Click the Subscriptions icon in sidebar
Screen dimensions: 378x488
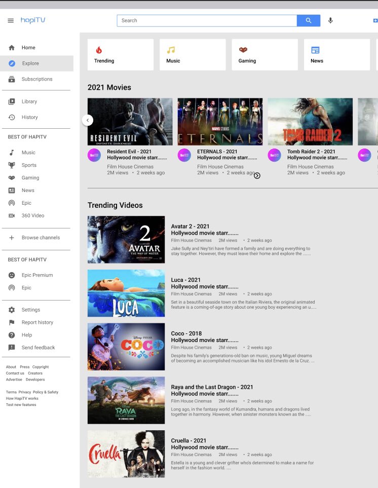pyautogui.click(x=12, y=79)
